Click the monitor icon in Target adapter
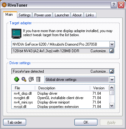Screen dimensions: 126x129 16,34
